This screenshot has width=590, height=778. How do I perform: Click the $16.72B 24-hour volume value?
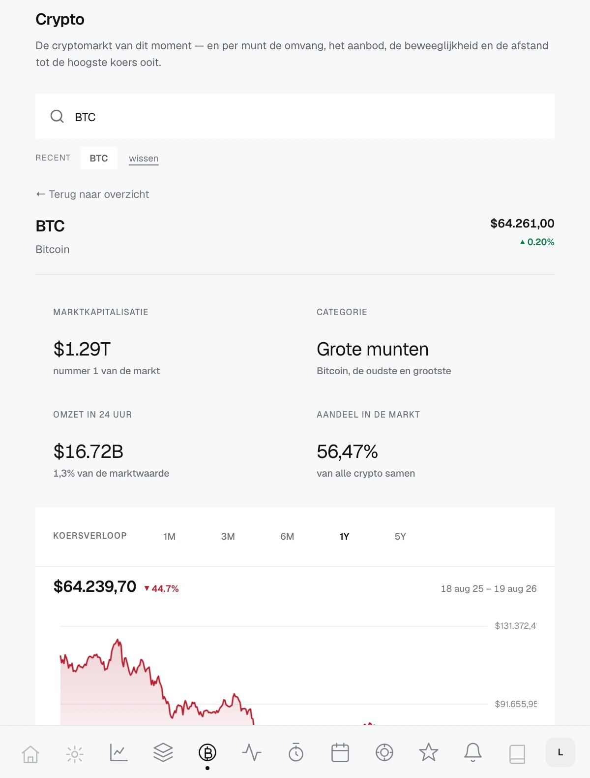click(88, 452)
